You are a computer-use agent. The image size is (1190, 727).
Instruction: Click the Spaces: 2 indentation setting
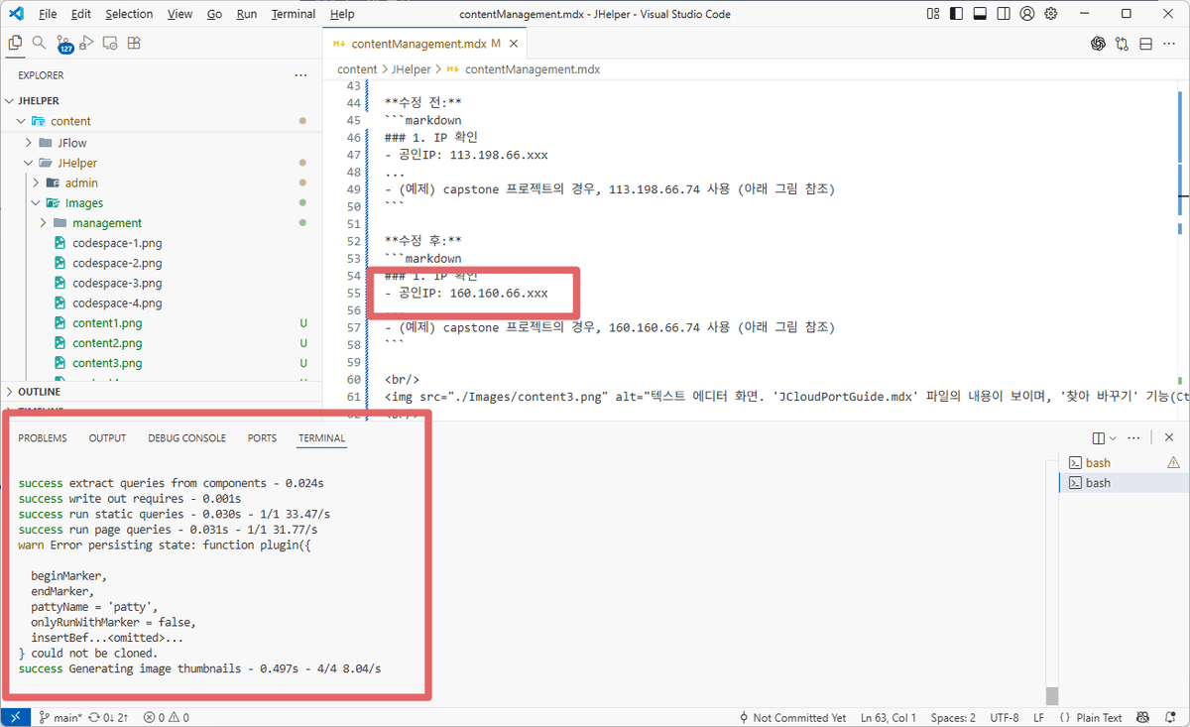click(x=953, y=716)
